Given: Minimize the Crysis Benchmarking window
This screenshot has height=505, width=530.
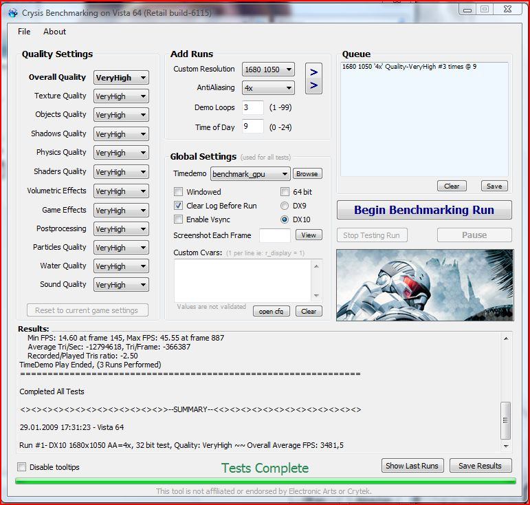Looking at the screenshot, I should click(467, 10).
